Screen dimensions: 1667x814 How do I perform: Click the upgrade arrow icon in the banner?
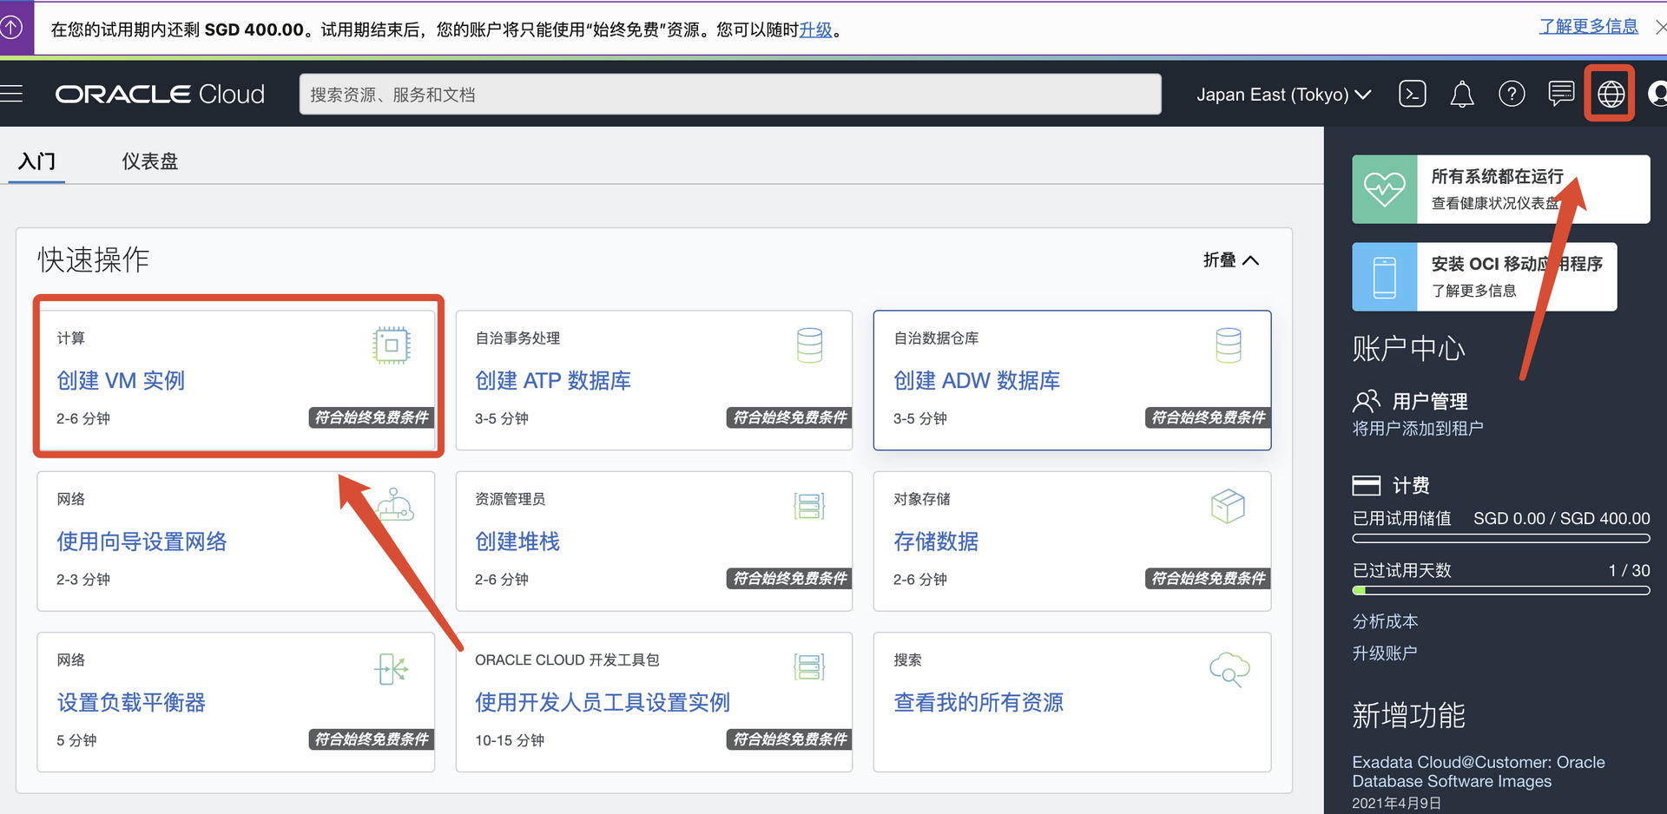tap(11, 28)
